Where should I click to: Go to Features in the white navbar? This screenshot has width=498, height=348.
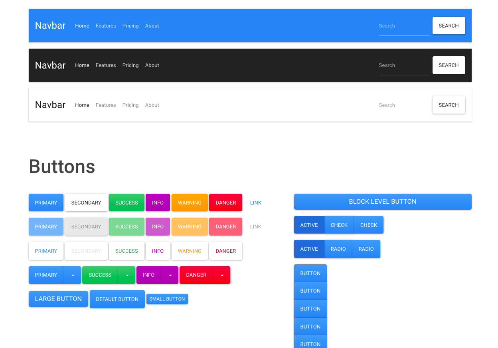[x=106, y=105]
